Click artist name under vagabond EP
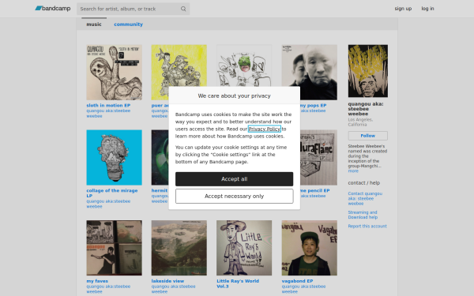 (x=303, y=289)
